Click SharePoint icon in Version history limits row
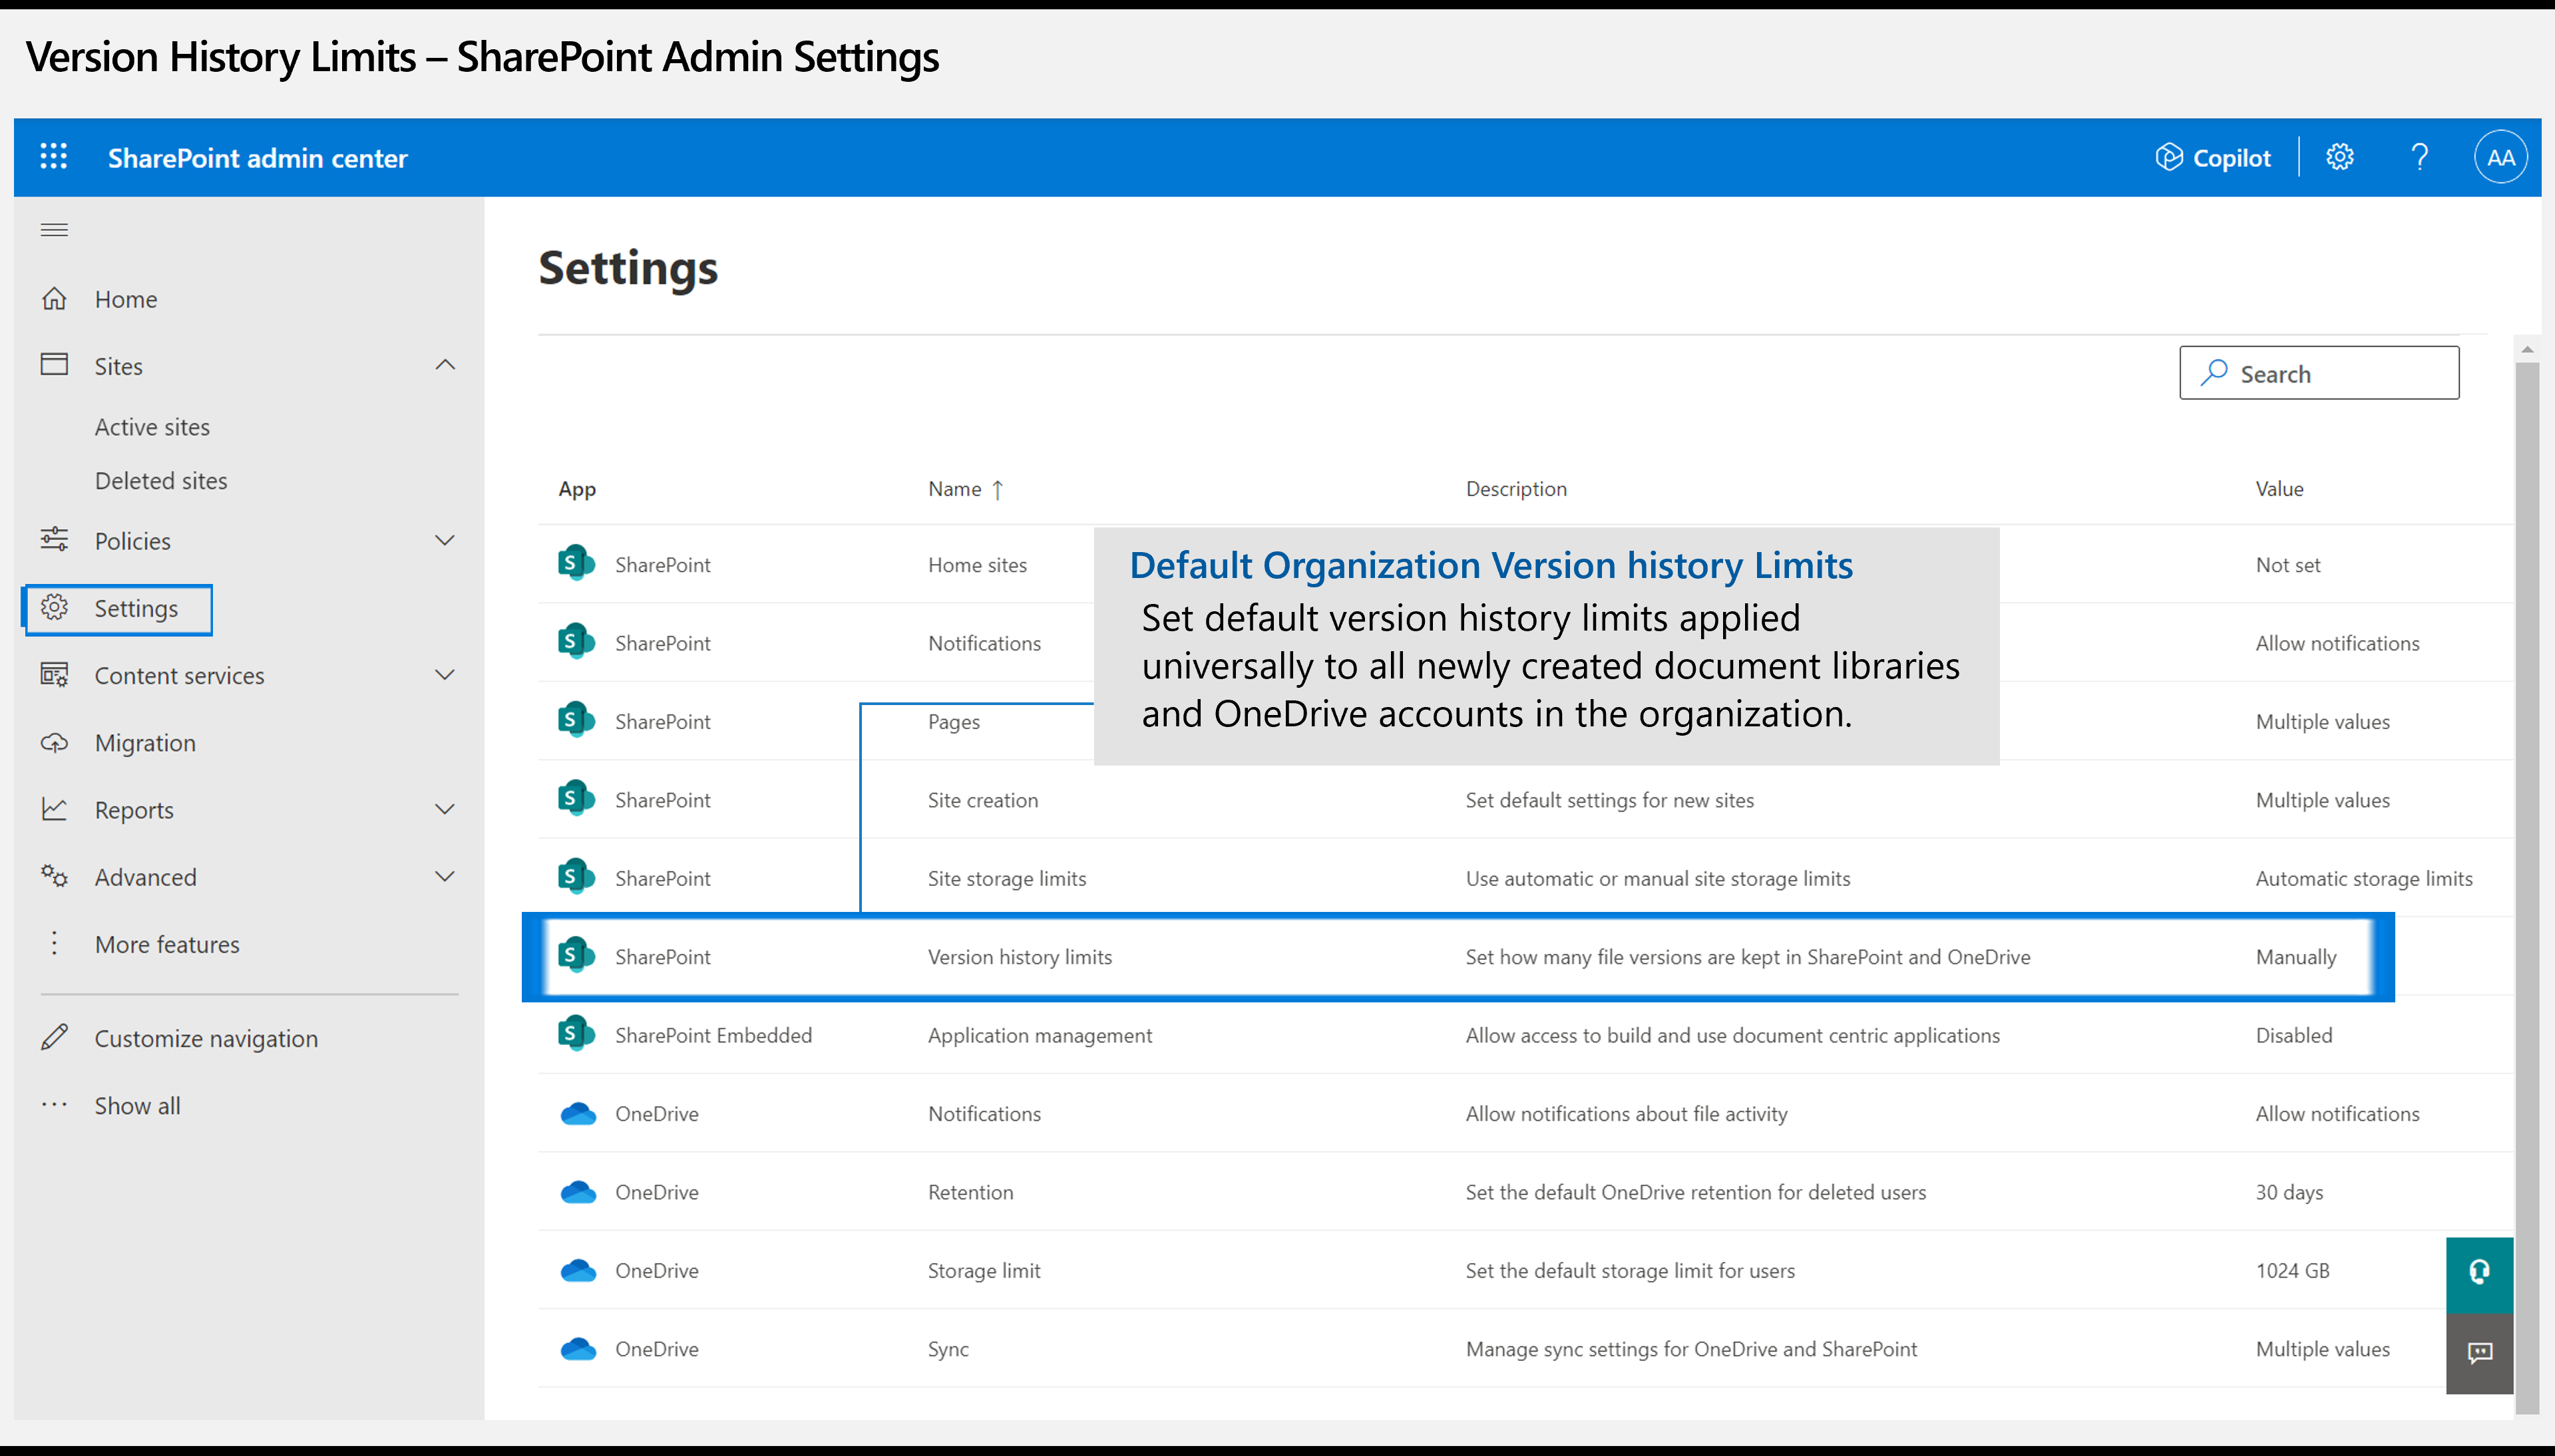 pos(576,955)
